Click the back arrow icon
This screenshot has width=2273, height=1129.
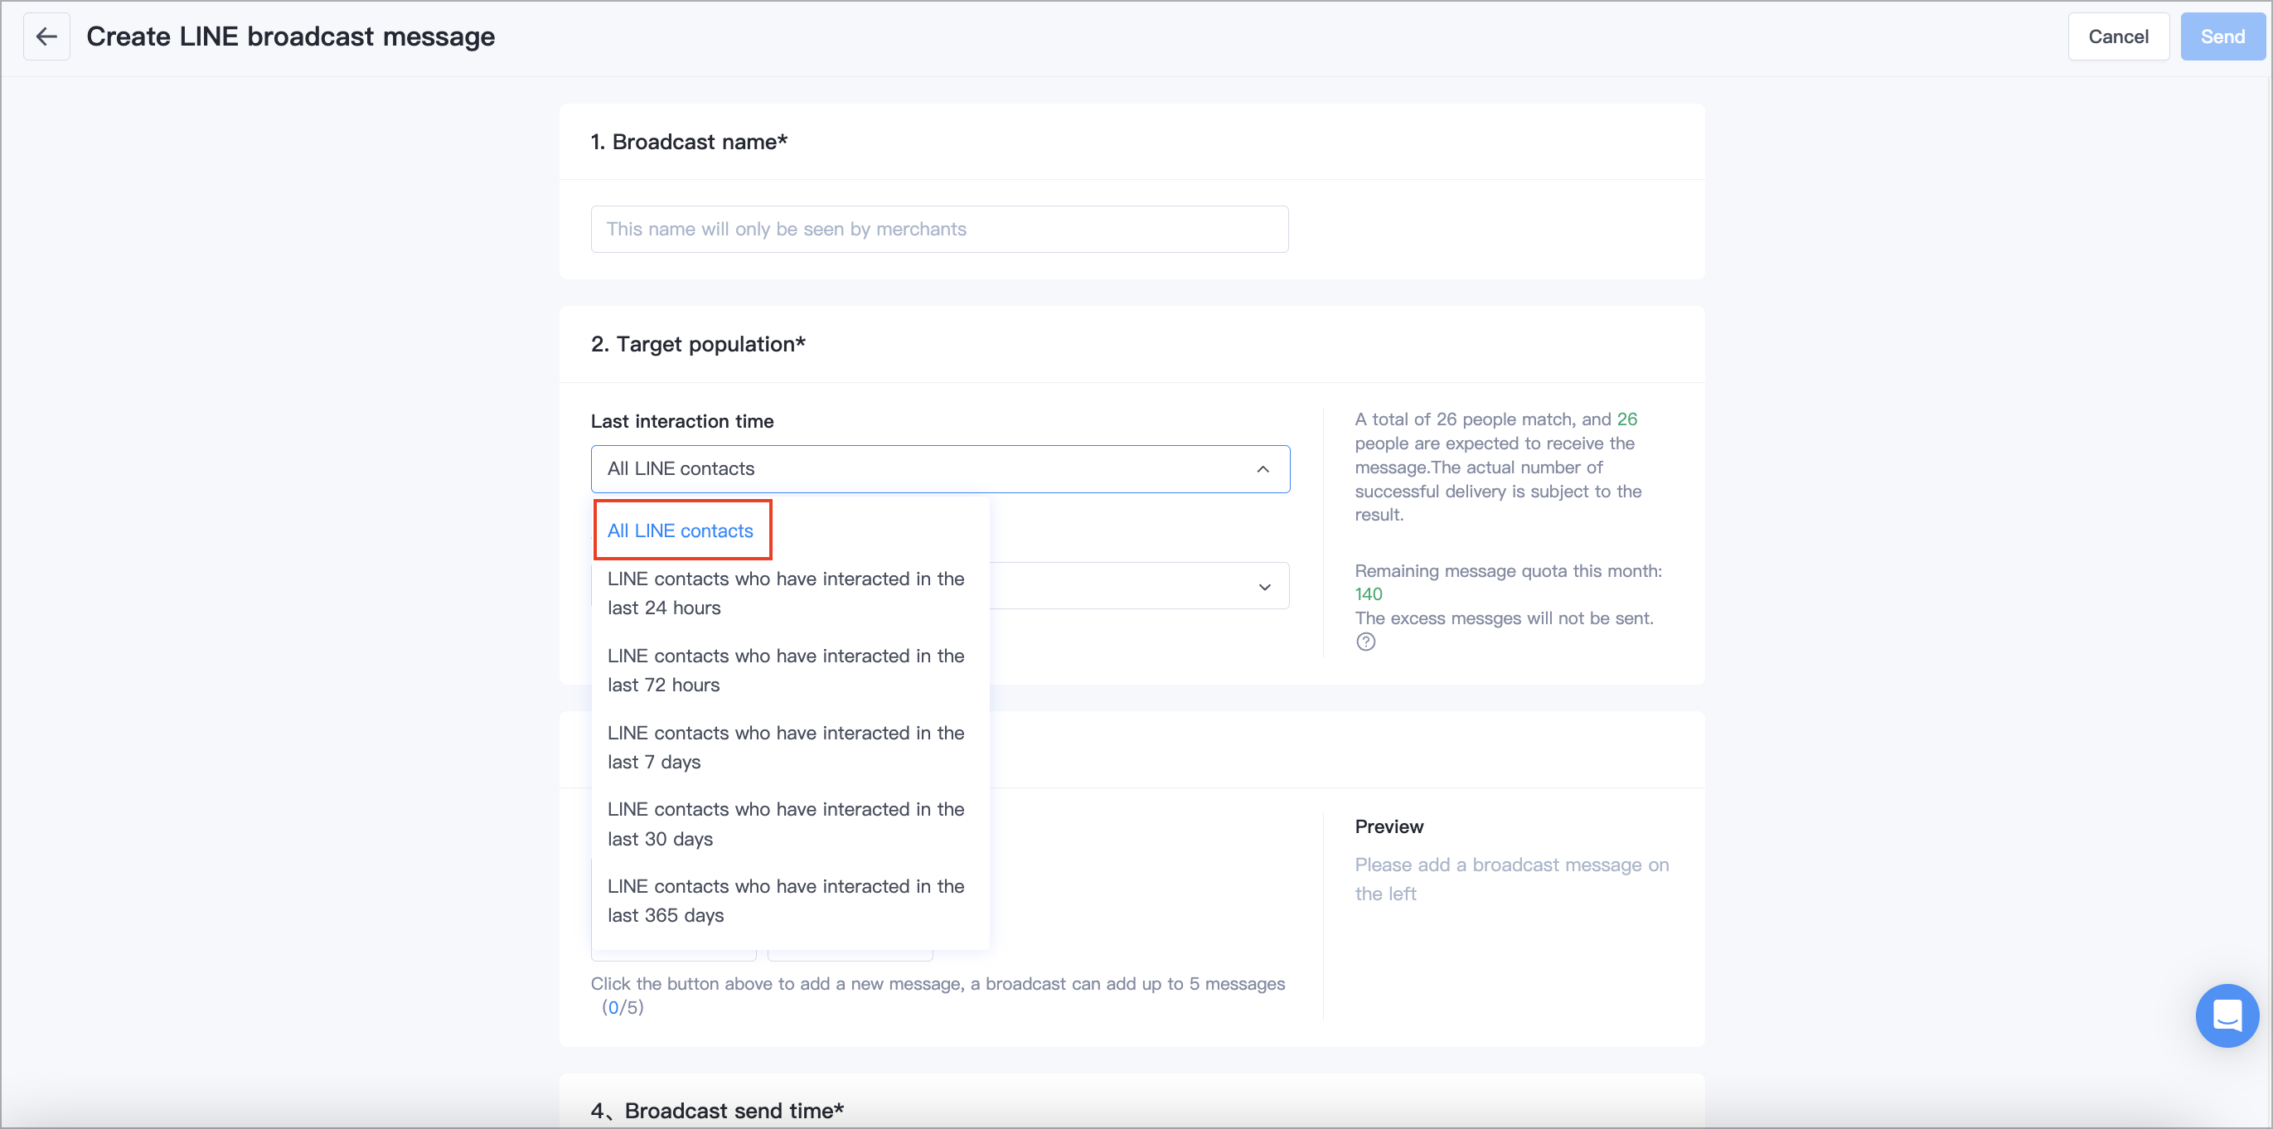pos(46,37)
